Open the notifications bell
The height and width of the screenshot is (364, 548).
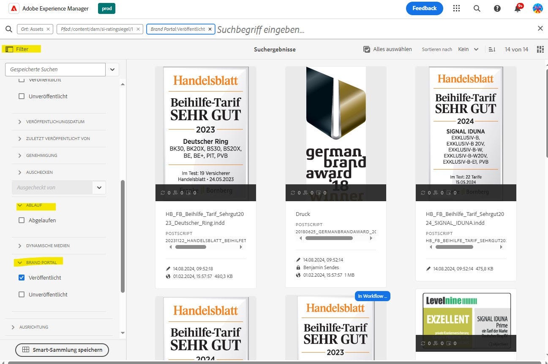518,8
